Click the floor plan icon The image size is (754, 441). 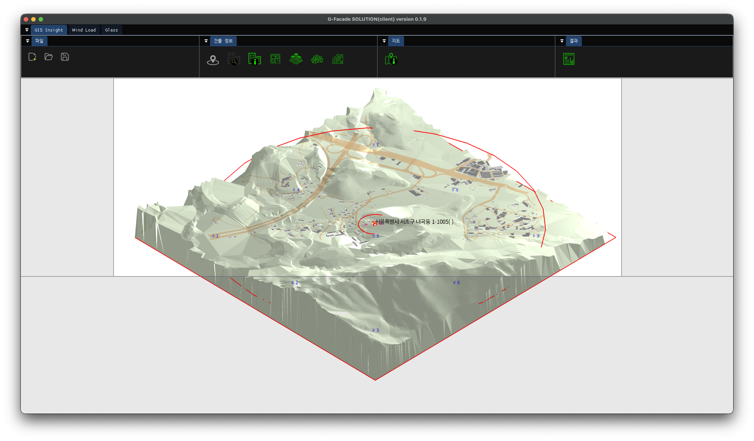pos(275,59)
